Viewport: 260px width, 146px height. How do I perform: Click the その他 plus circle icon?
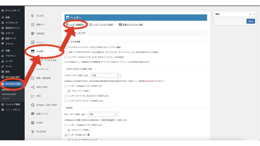pos(33,123)
